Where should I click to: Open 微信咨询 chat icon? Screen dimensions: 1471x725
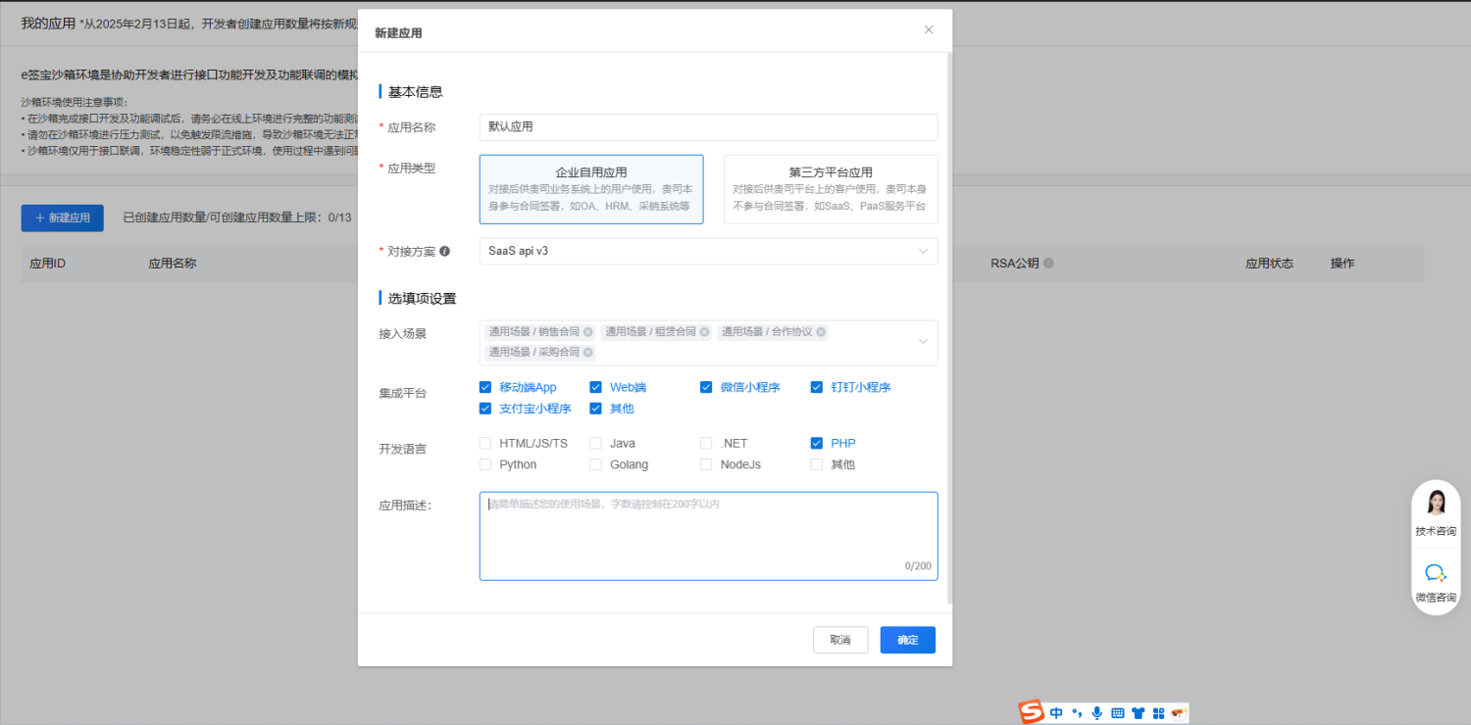coord(1435,574)
